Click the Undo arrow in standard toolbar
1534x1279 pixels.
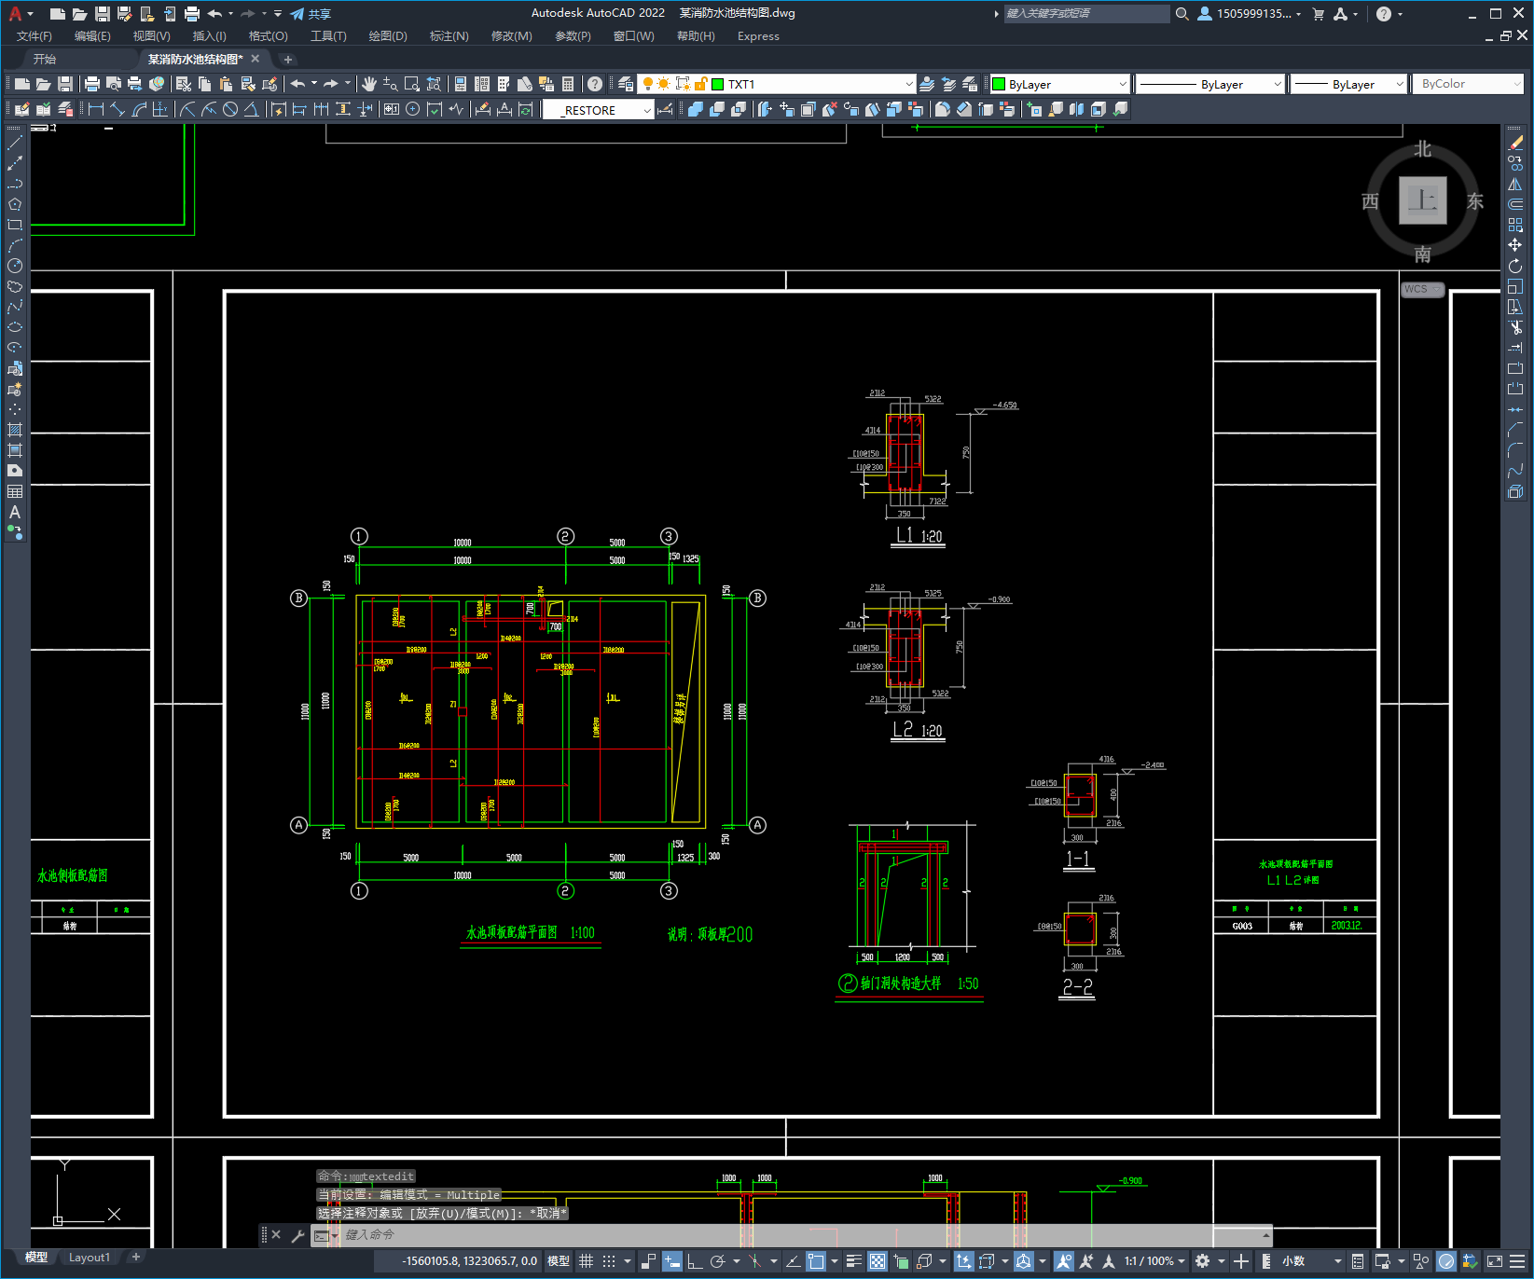tap(297, 84)
